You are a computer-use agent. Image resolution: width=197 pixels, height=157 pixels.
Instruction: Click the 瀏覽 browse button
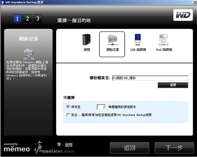click(173, 85)
